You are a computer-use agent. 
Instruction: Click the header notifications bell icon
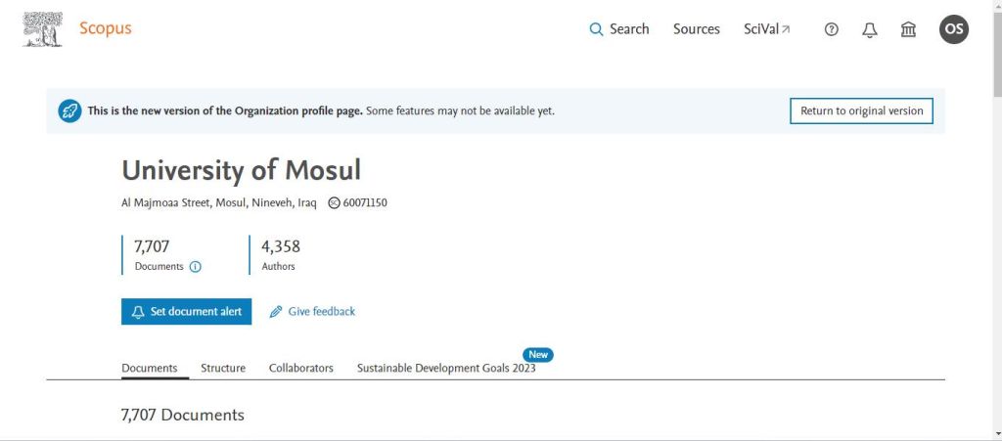pyautogui.click(x=870, y=29)
